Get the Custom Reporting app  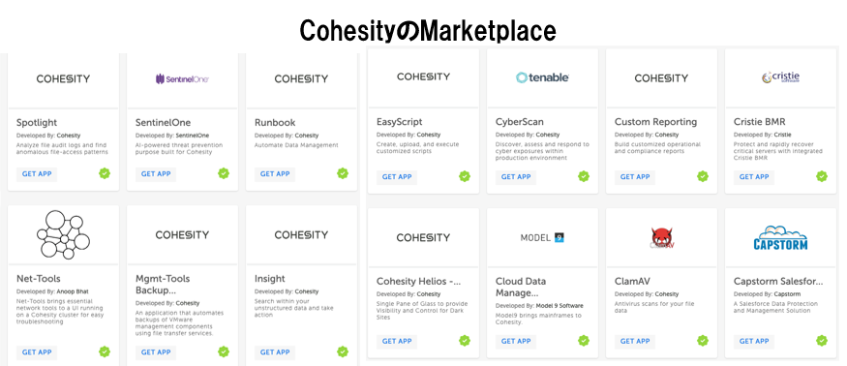pyautogui.click(x=635, y=177)
